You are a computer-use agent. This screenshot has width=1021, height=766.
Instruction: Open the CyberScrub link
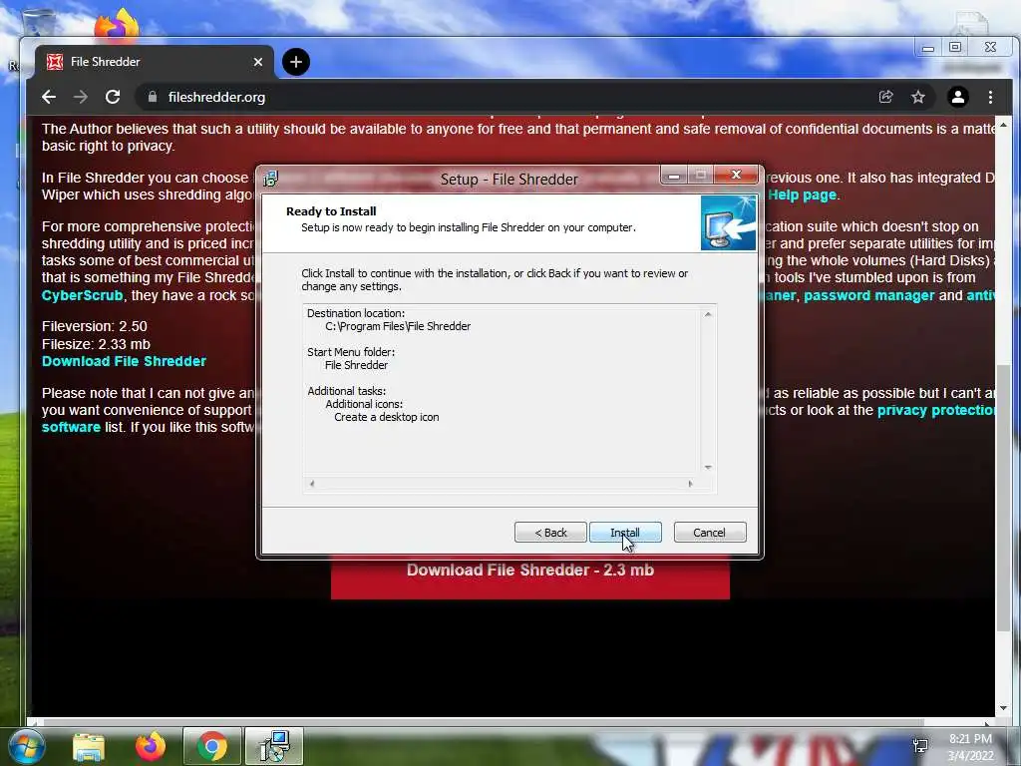pyautogui.click(x=82, y=295)
